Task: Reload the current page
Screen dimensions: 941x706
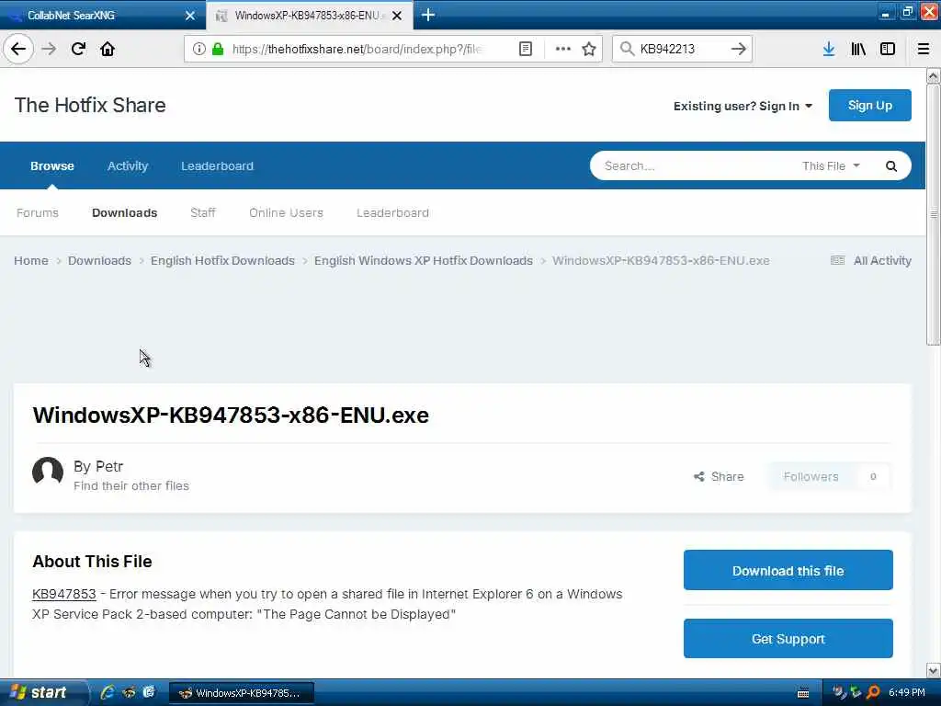Action: (x=79, y=49)
